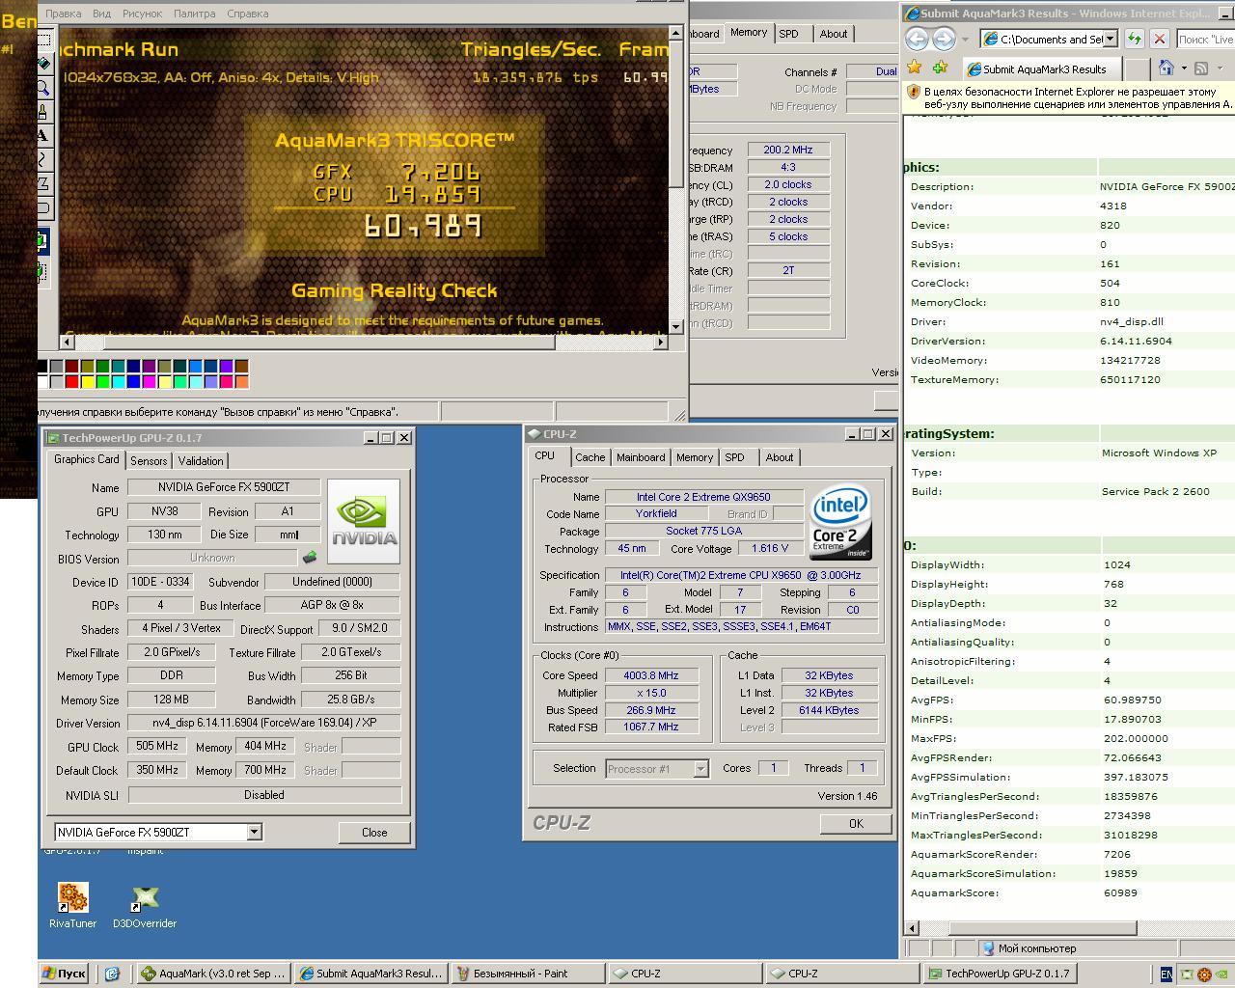
Task: Click the Paint vertical scrollbar down arrow
Action: (675, 326)
